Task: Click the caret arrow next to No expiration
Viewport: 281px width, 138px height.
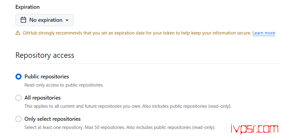Action: [67, 20]
